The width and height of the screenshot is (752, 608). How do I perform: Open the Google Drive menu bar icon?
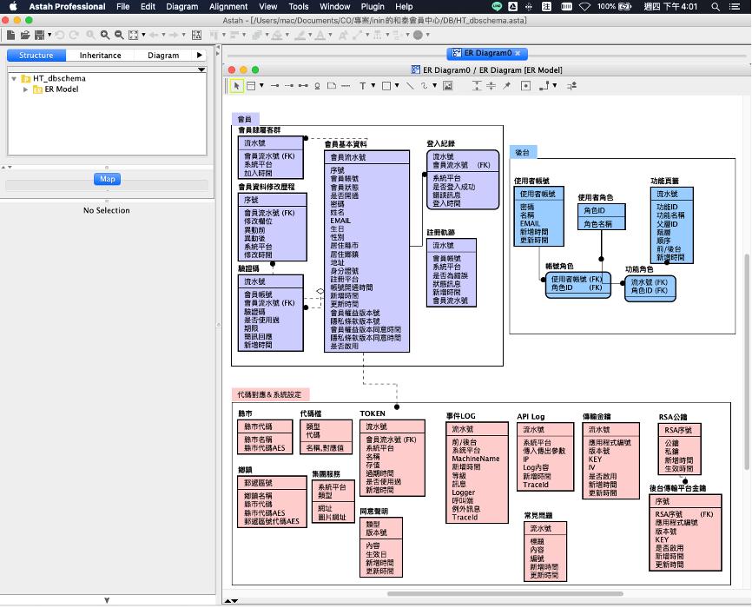click(x=512, y=7)
